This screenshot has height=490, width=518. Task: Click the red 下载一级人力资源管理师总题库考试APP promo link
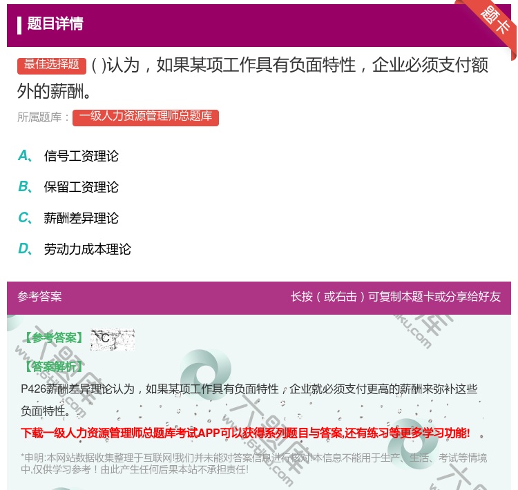(x=245, y=433)
